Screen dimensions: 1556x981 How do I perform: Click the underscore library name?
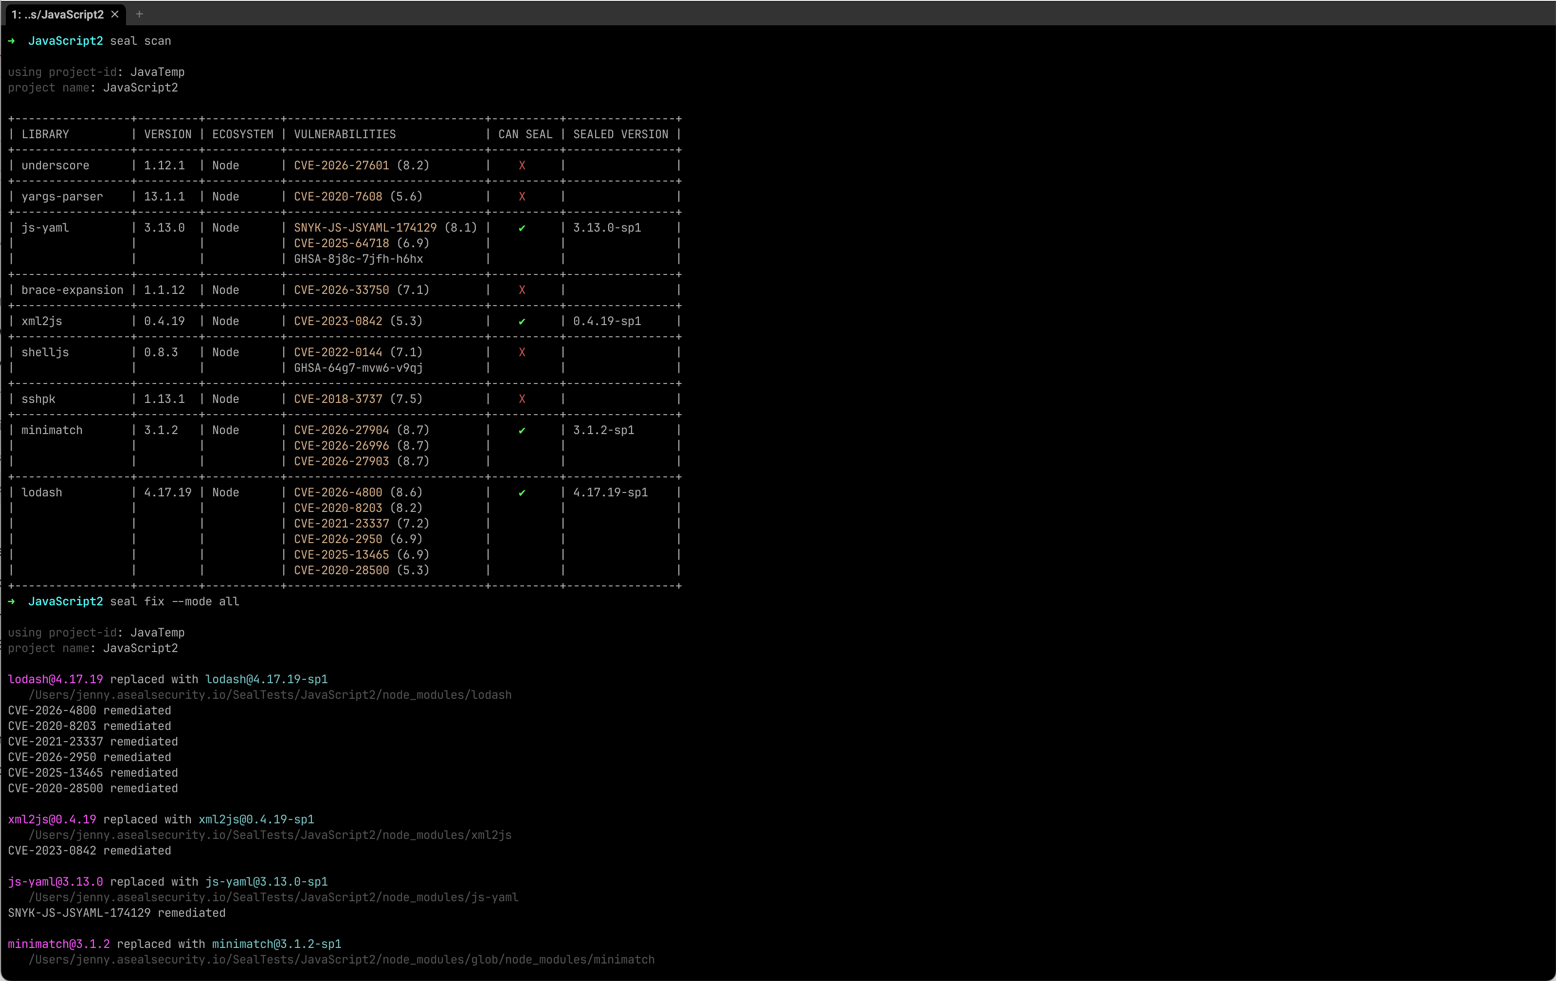click(55, 165)
